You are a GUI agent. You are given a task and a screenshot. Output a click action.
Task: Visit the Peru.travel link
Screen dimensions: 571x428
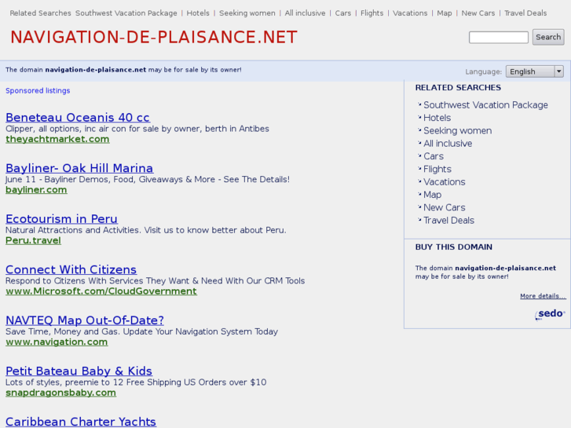(33, 240)
